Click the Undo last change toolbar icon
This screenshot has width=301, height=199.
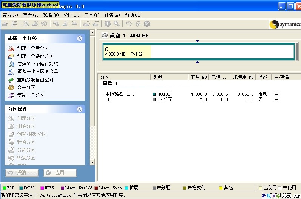click(129, 24)
